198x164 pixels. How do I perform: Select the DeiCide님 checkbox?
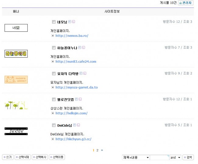pos(54,125)
